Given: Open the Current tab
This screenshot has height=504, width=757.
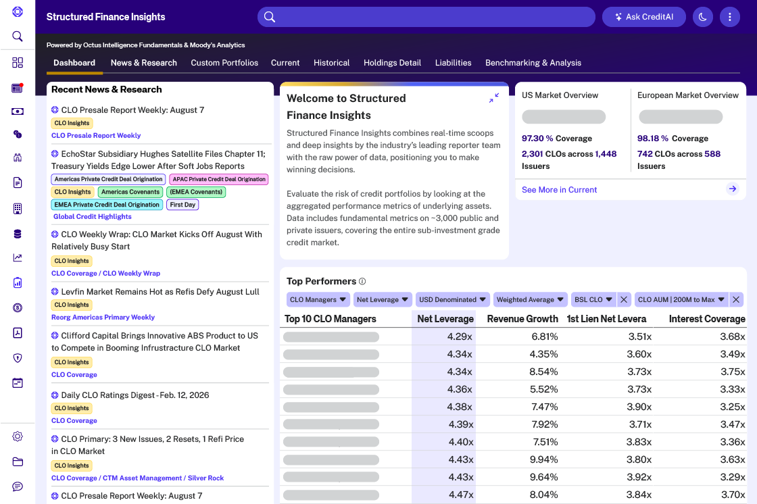Looking at the screenshot, I should [285, 63].
